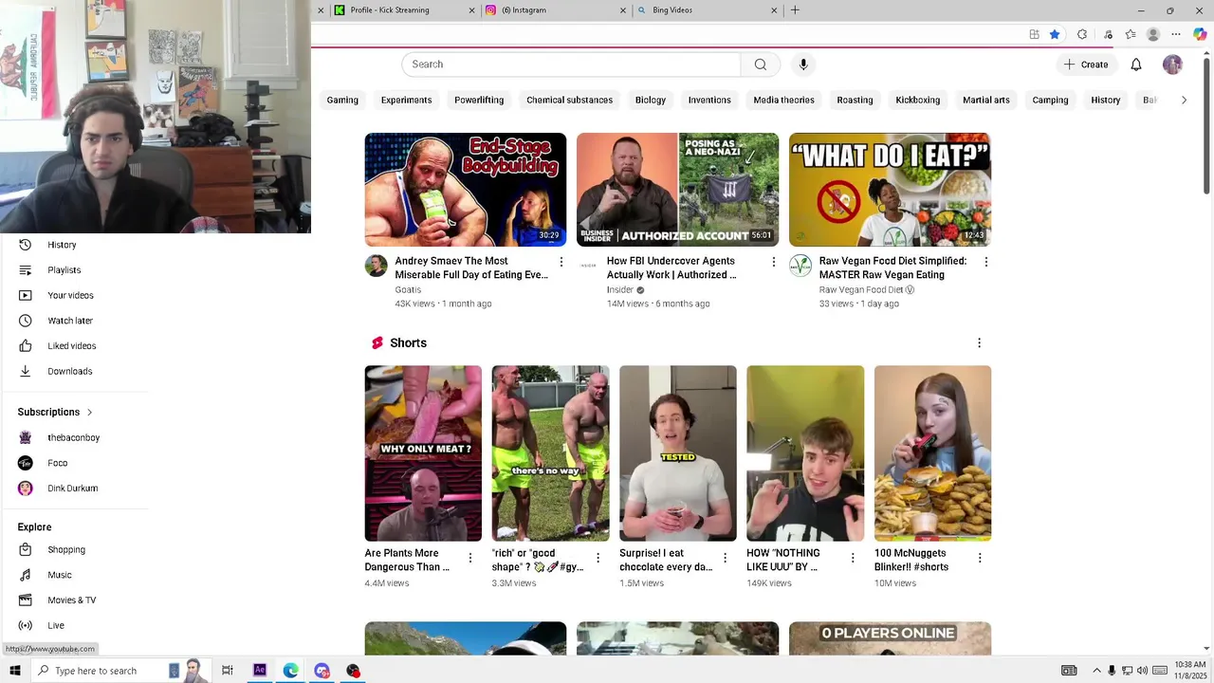Open options menu for Andrey Smaev video
The height and width of the screenshot is (683, 1214).
[x=561, y=262]
